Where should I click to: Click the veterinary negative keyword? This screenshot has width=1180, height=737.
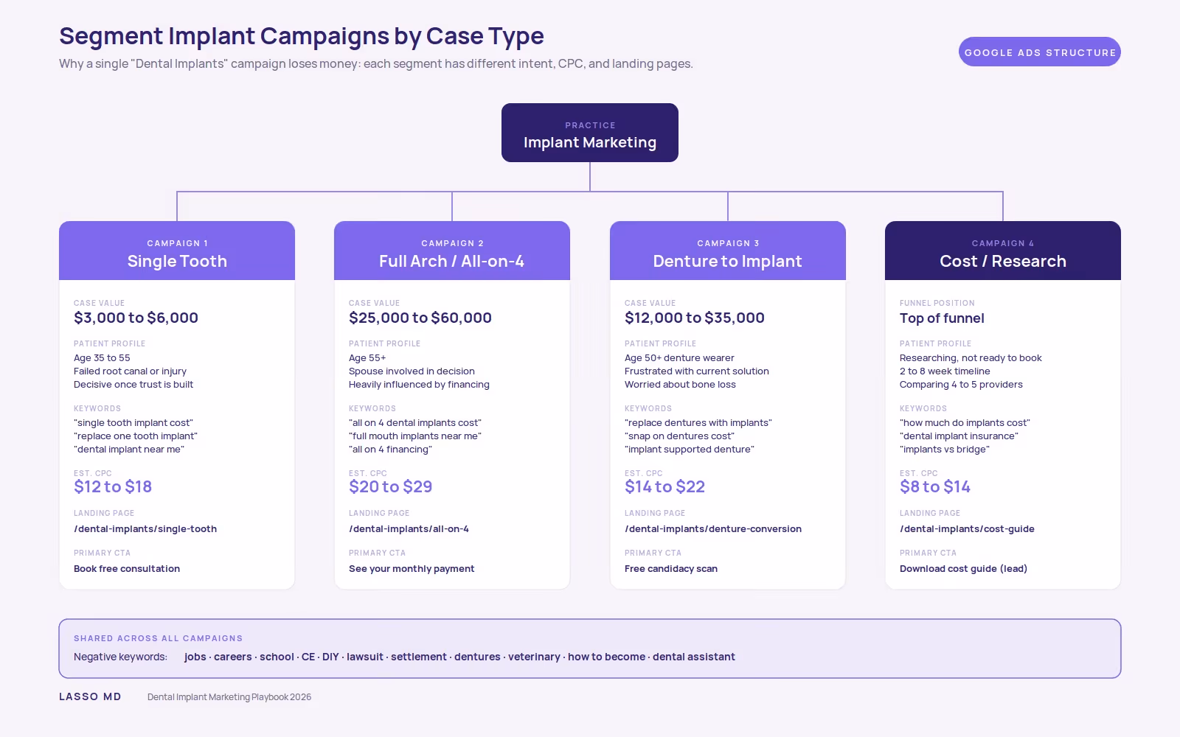(x=534, y=657)
